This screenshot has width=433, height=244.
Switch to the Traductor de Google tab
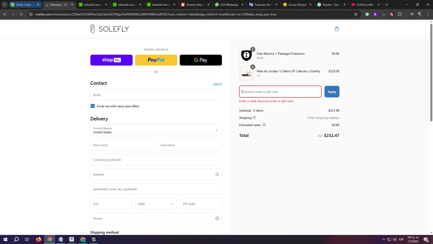coord(263,5)
